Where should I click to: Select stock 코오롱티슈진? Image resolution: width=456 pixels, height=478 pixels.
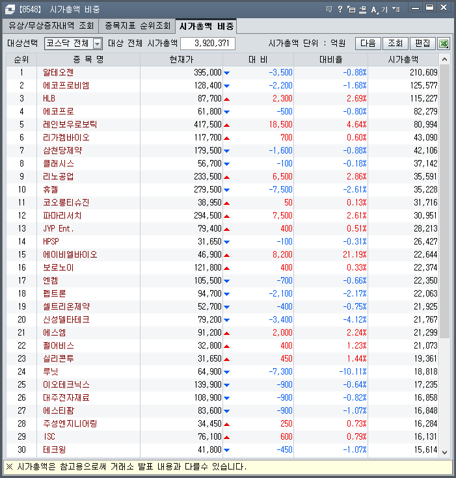click(66, 202)
